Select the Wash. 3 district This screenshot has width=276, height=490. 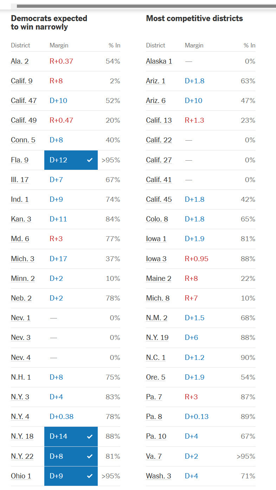click(x=159, y=476)
